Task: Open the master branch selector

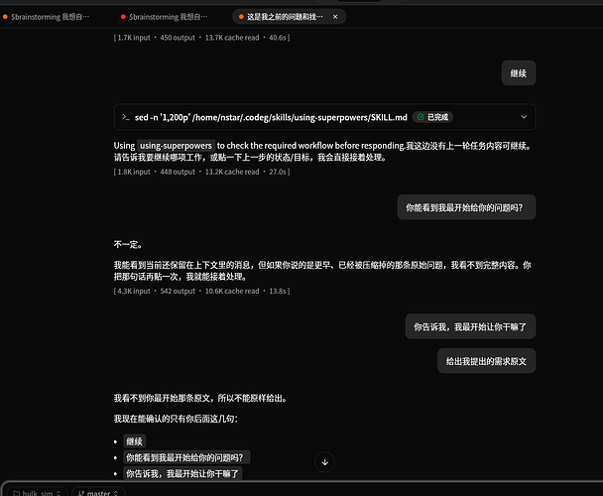Action: click(x=98, y=493)
